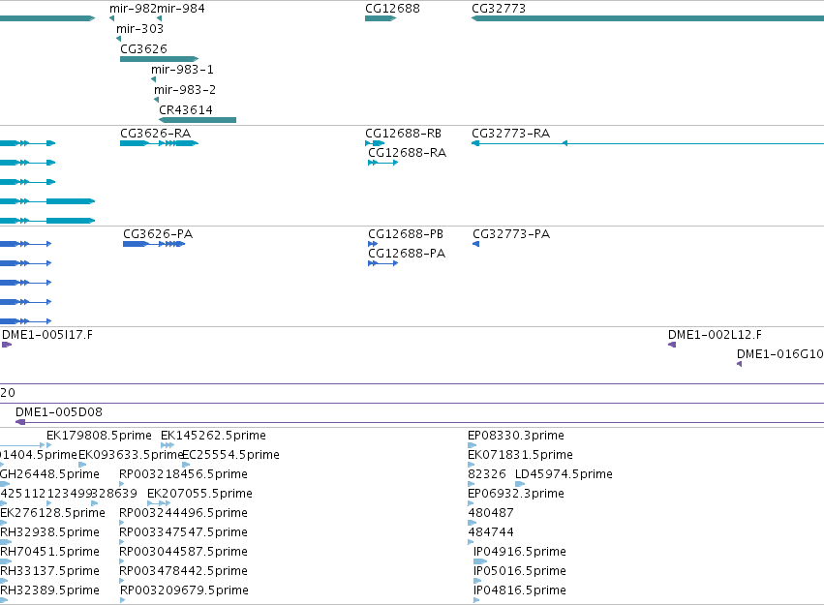This screenshot has height=605, width=824.
Task: Select the mir-984 label
Action: [x=181, y=9]
